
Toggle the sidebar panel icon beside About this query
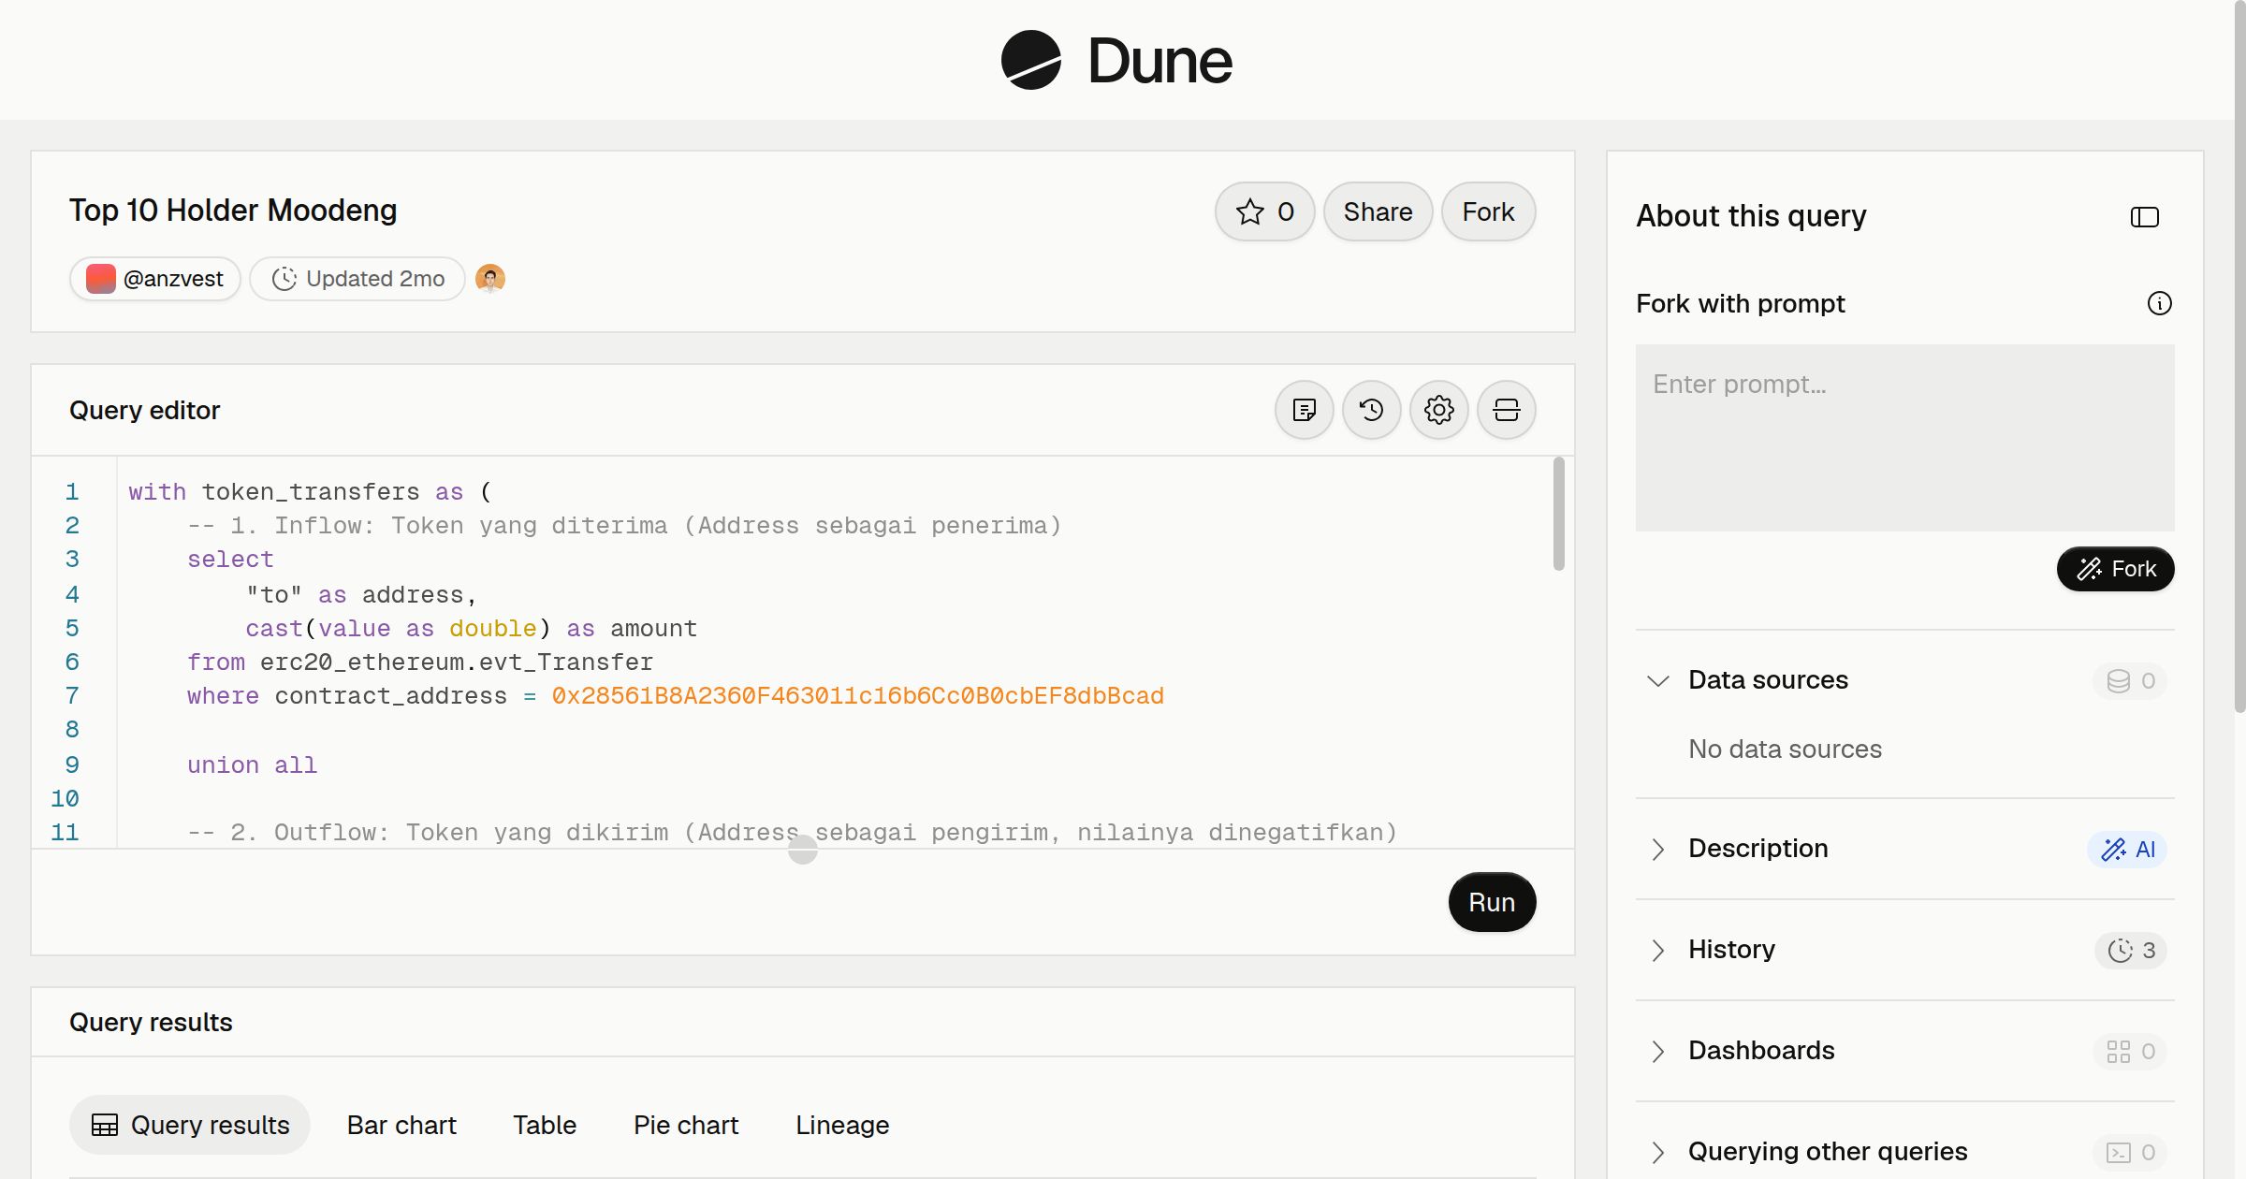pos(2144,217)
